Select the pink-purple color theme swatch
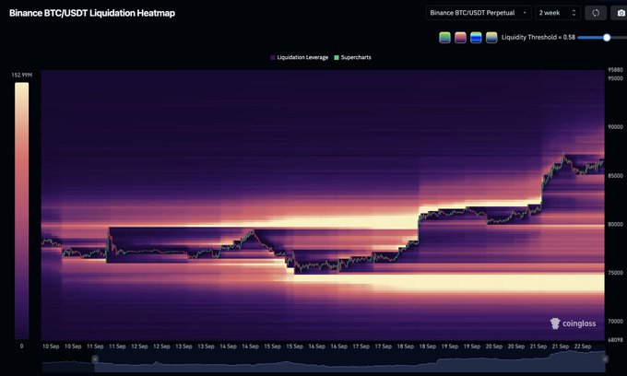 pyautogui.click(x=460, y=38)
